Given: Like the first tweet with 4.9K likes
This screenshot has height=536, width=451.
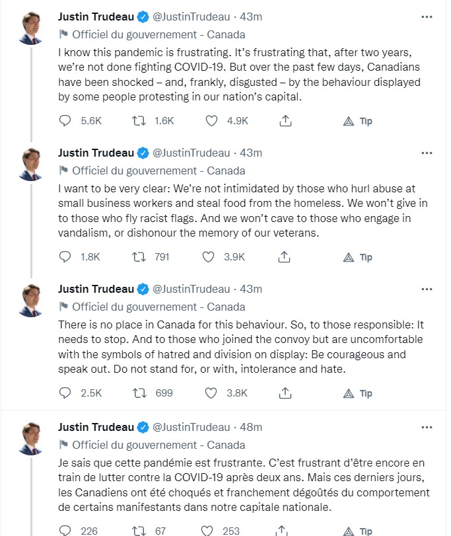Looking at the screenshot, I should click(x=211, y=121).
